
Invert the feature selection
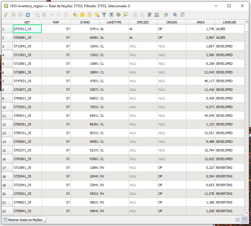click(90, 15)
